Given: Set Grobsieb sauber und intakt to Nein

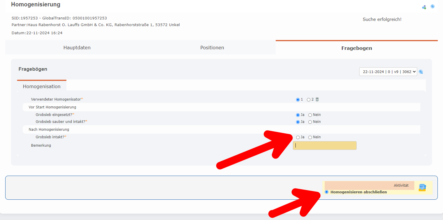Looking at the screenshot, I should click(x=310, y=122).
